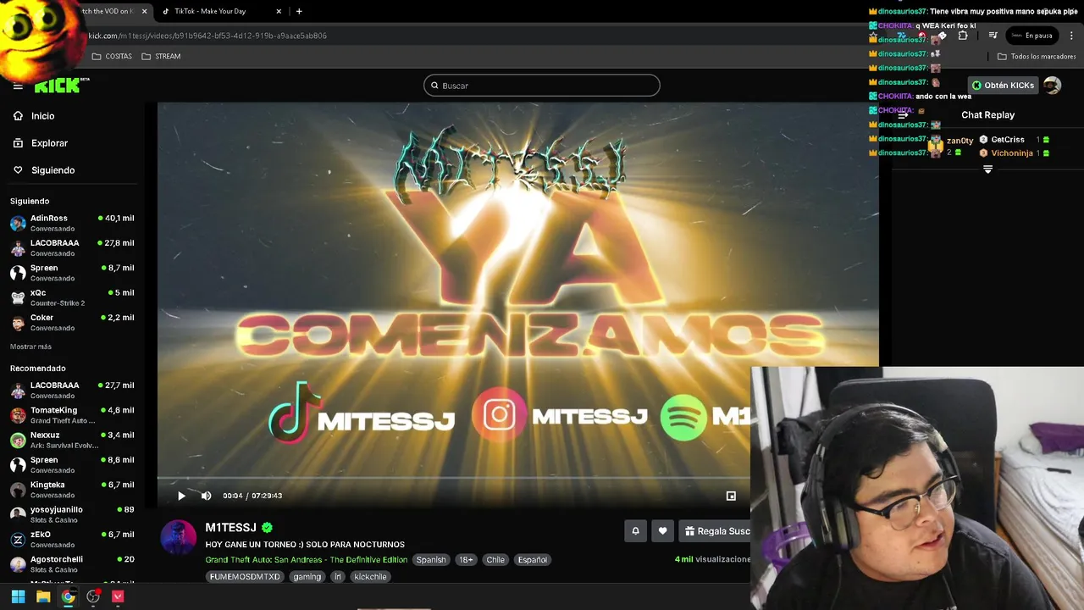The height and width of the screenshot is (610, 1084).
Task: Select the irl tag
Action: click(x=338, y=577)
